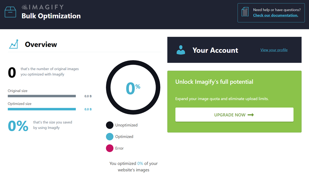Click the Imagify logo in header

point(43,7)
